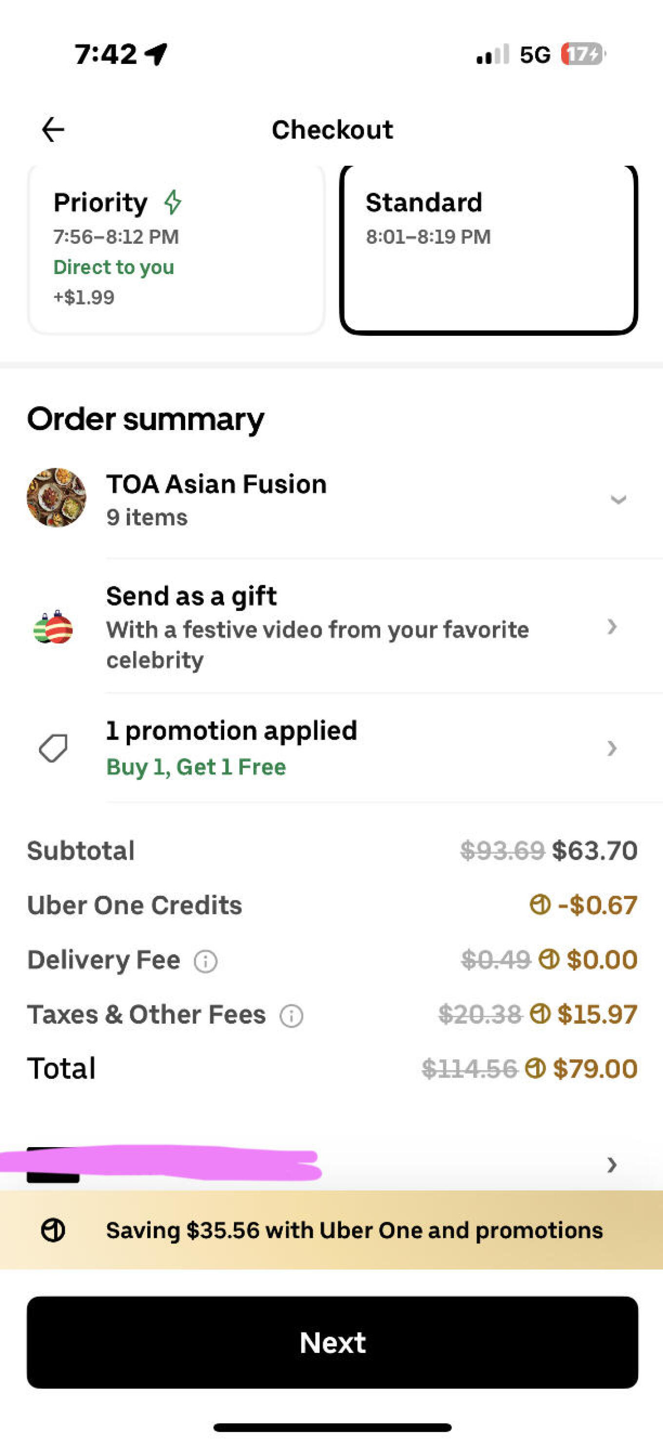Open payment method chevron
This screenshot has width=663, height=1445.
click(612, 1165)
